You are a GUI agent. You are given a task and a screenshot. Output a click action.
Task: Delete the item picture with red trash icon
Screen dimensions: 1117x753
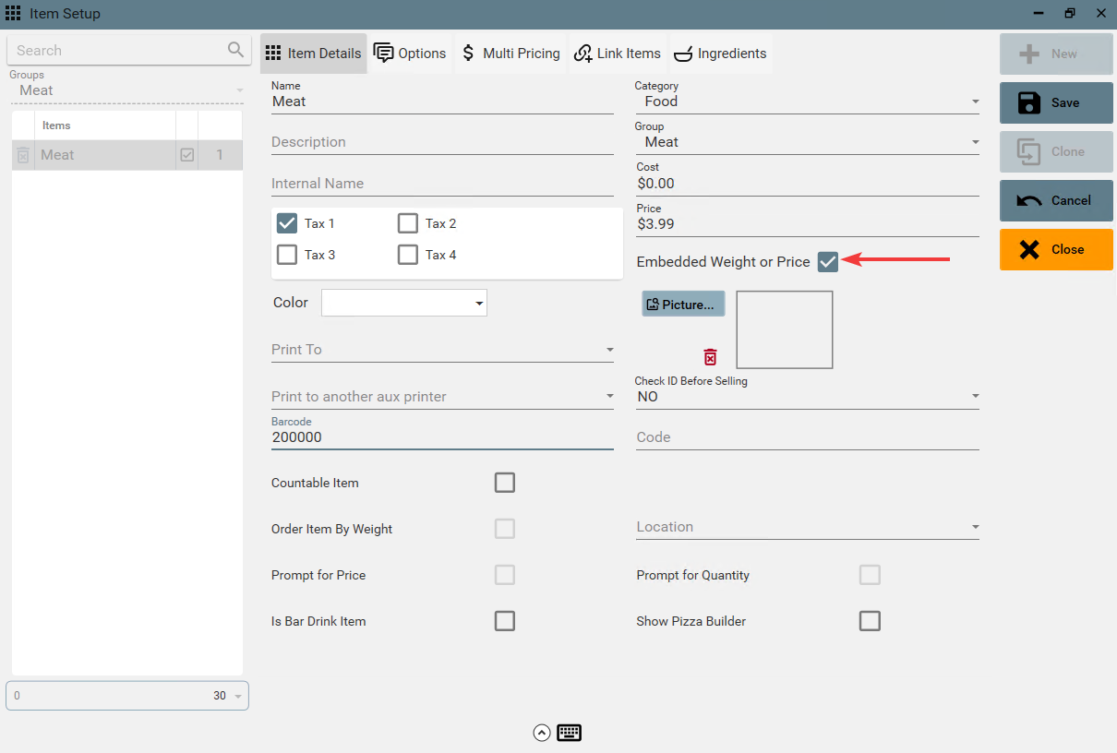710,357
